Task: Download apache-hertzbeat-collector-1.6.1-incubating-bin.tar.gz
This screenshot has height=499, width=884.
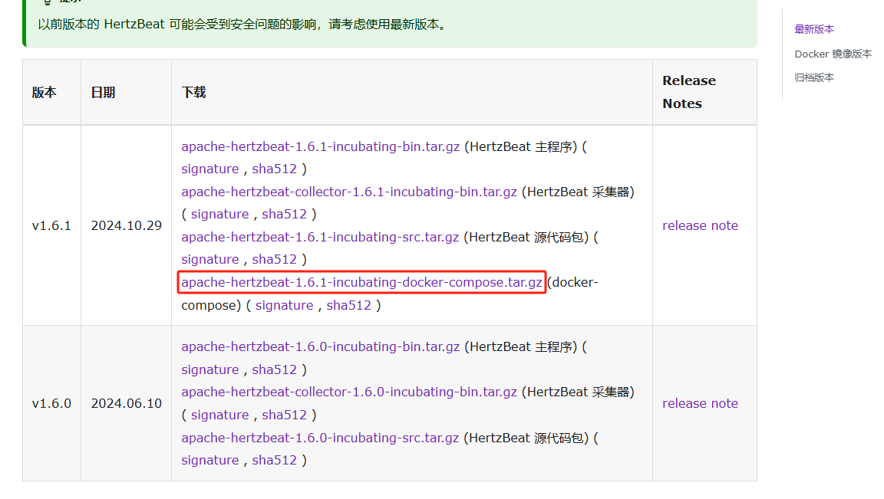Action: [349, 192]
